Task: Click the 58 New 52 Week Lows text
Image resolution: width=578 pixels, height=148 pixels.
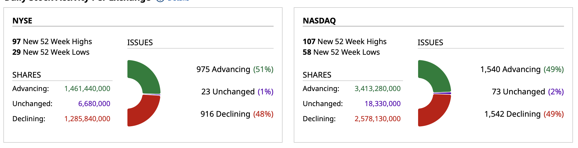Action: [341, 52]
